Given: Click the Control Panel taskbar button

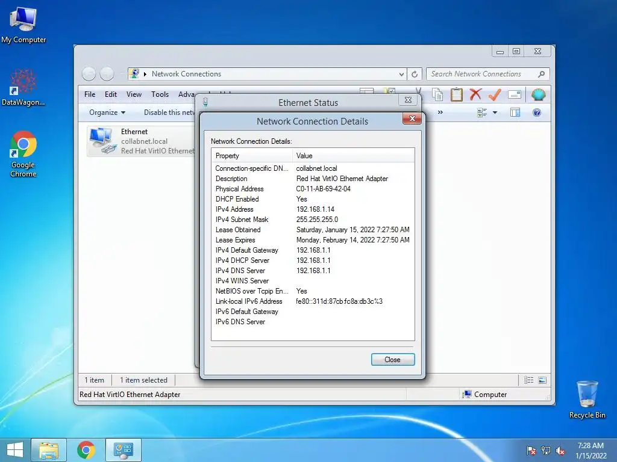Looking at the screenshot, I should point(123,450).
